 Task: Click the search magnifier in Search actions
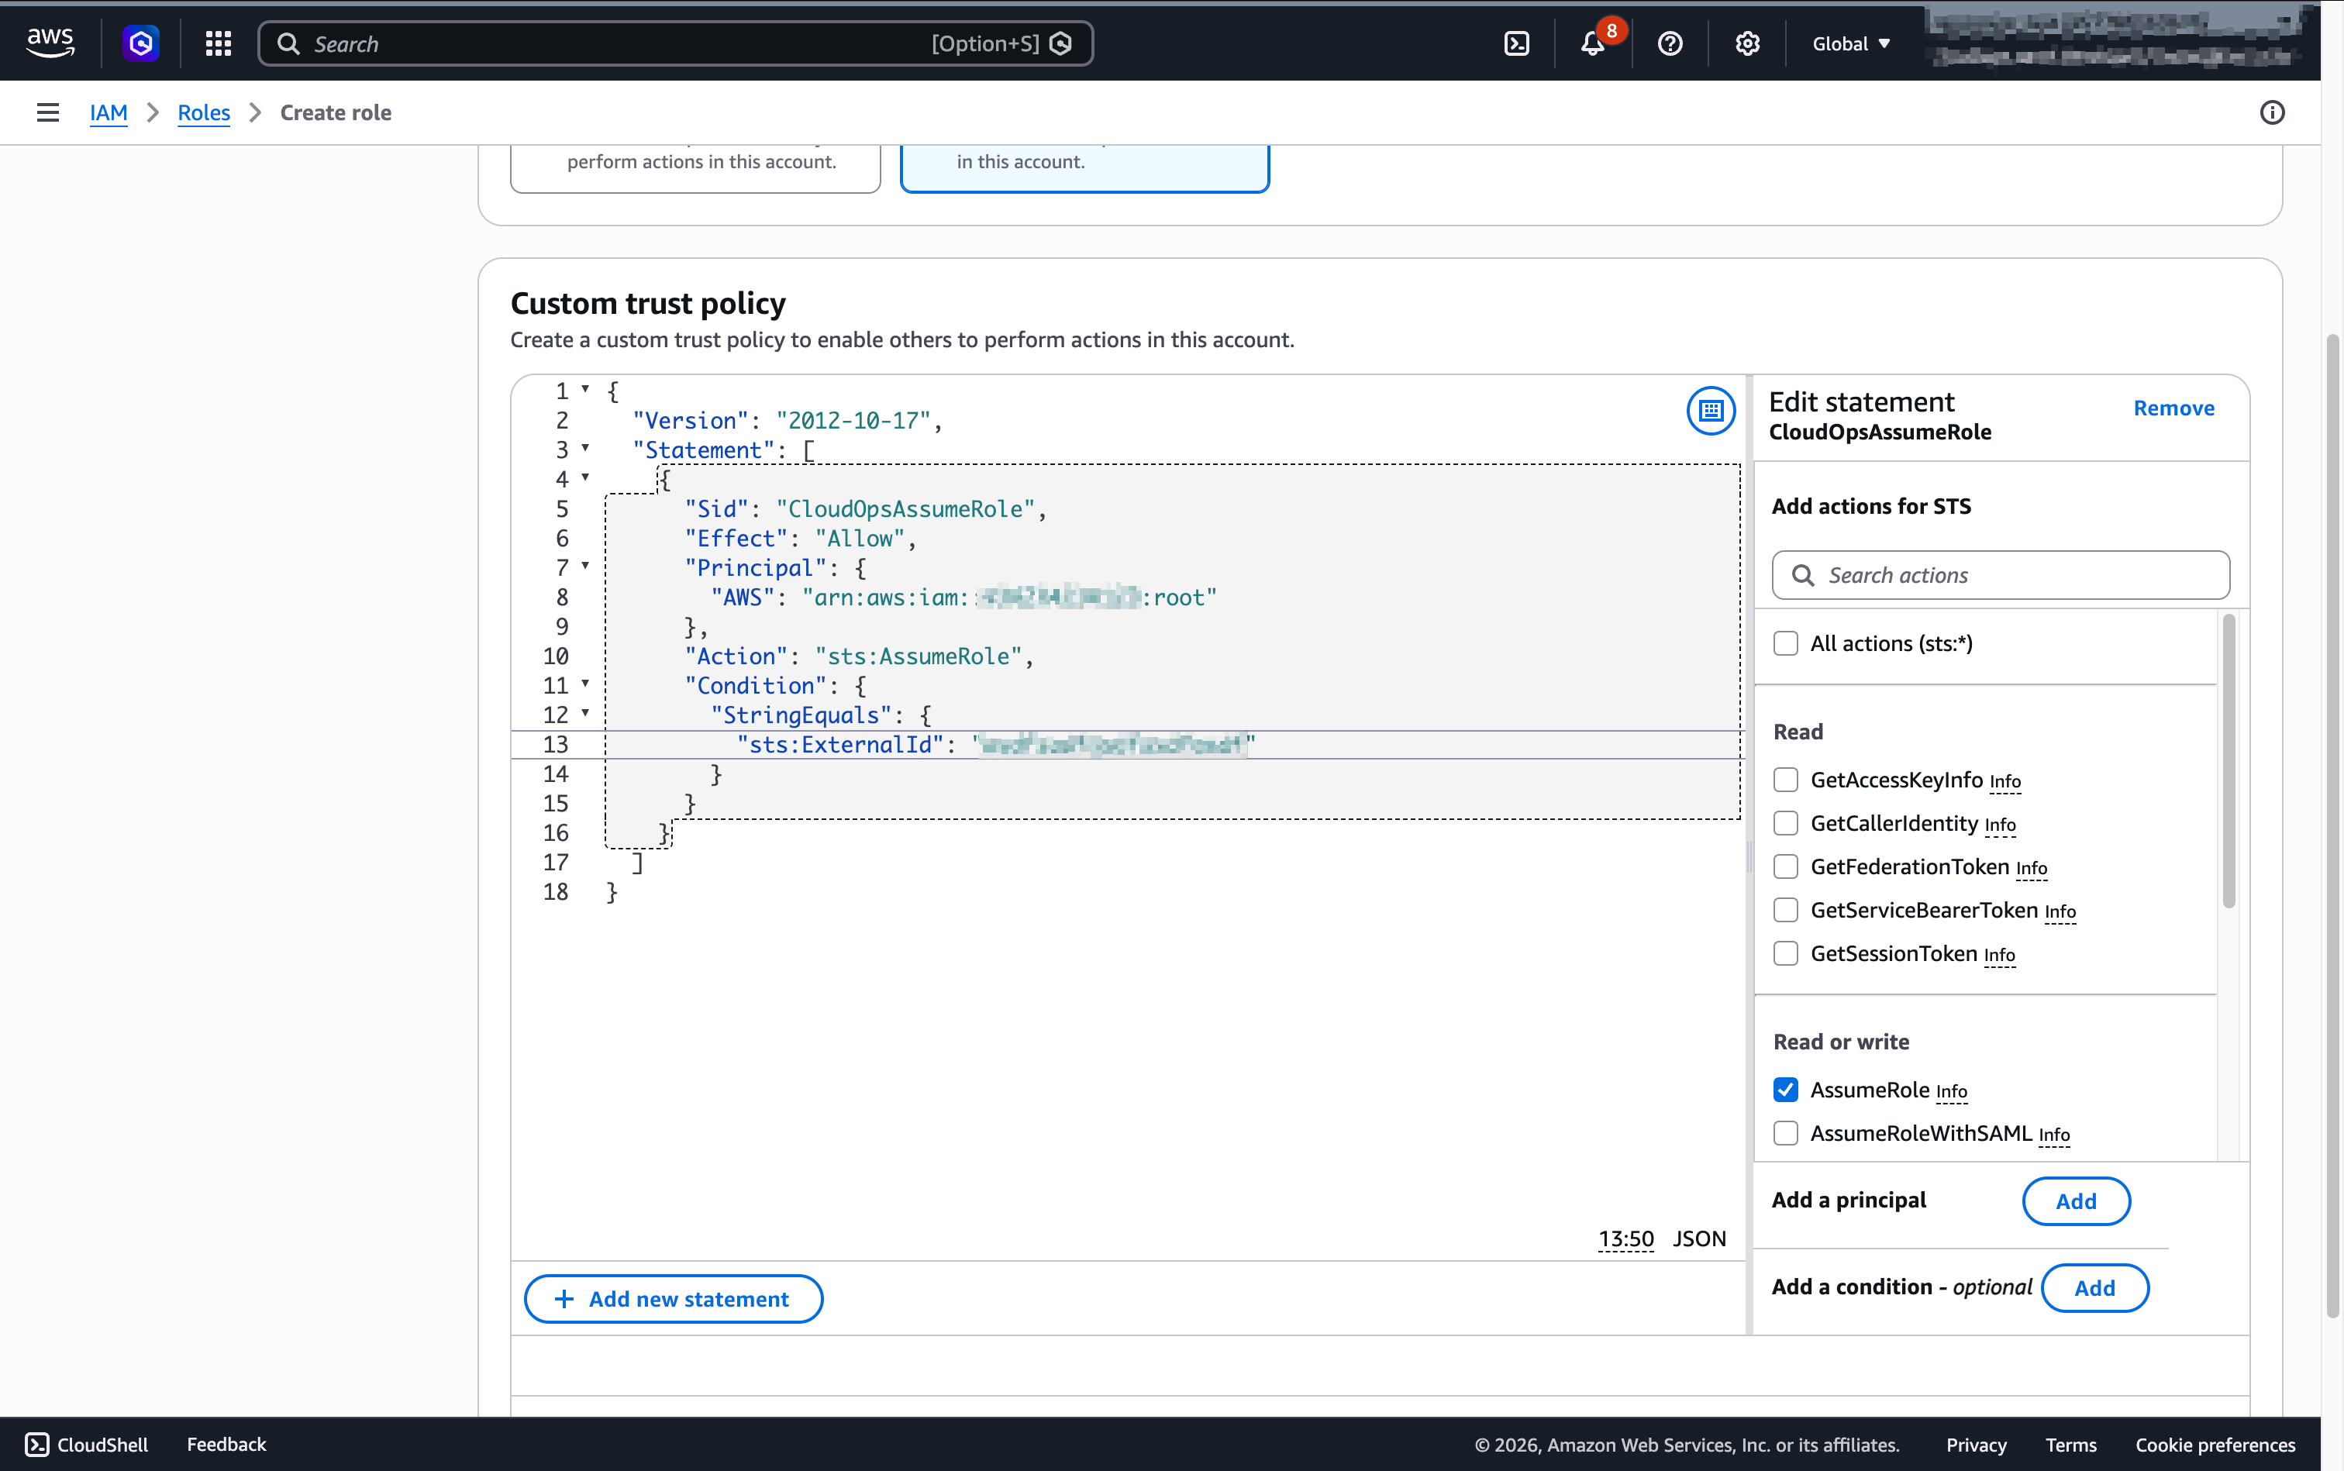1803,575
